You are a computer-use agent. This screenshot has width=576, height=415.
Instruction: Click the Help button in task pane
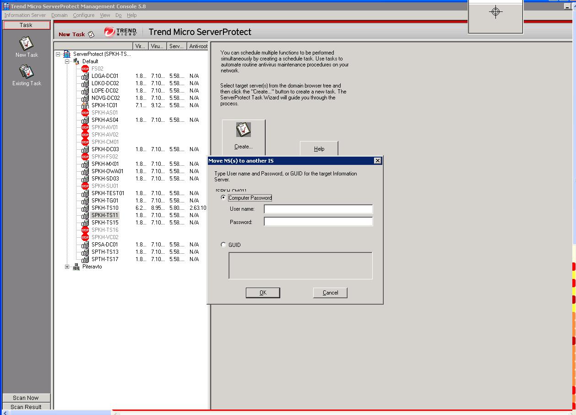tap(319, 148)
